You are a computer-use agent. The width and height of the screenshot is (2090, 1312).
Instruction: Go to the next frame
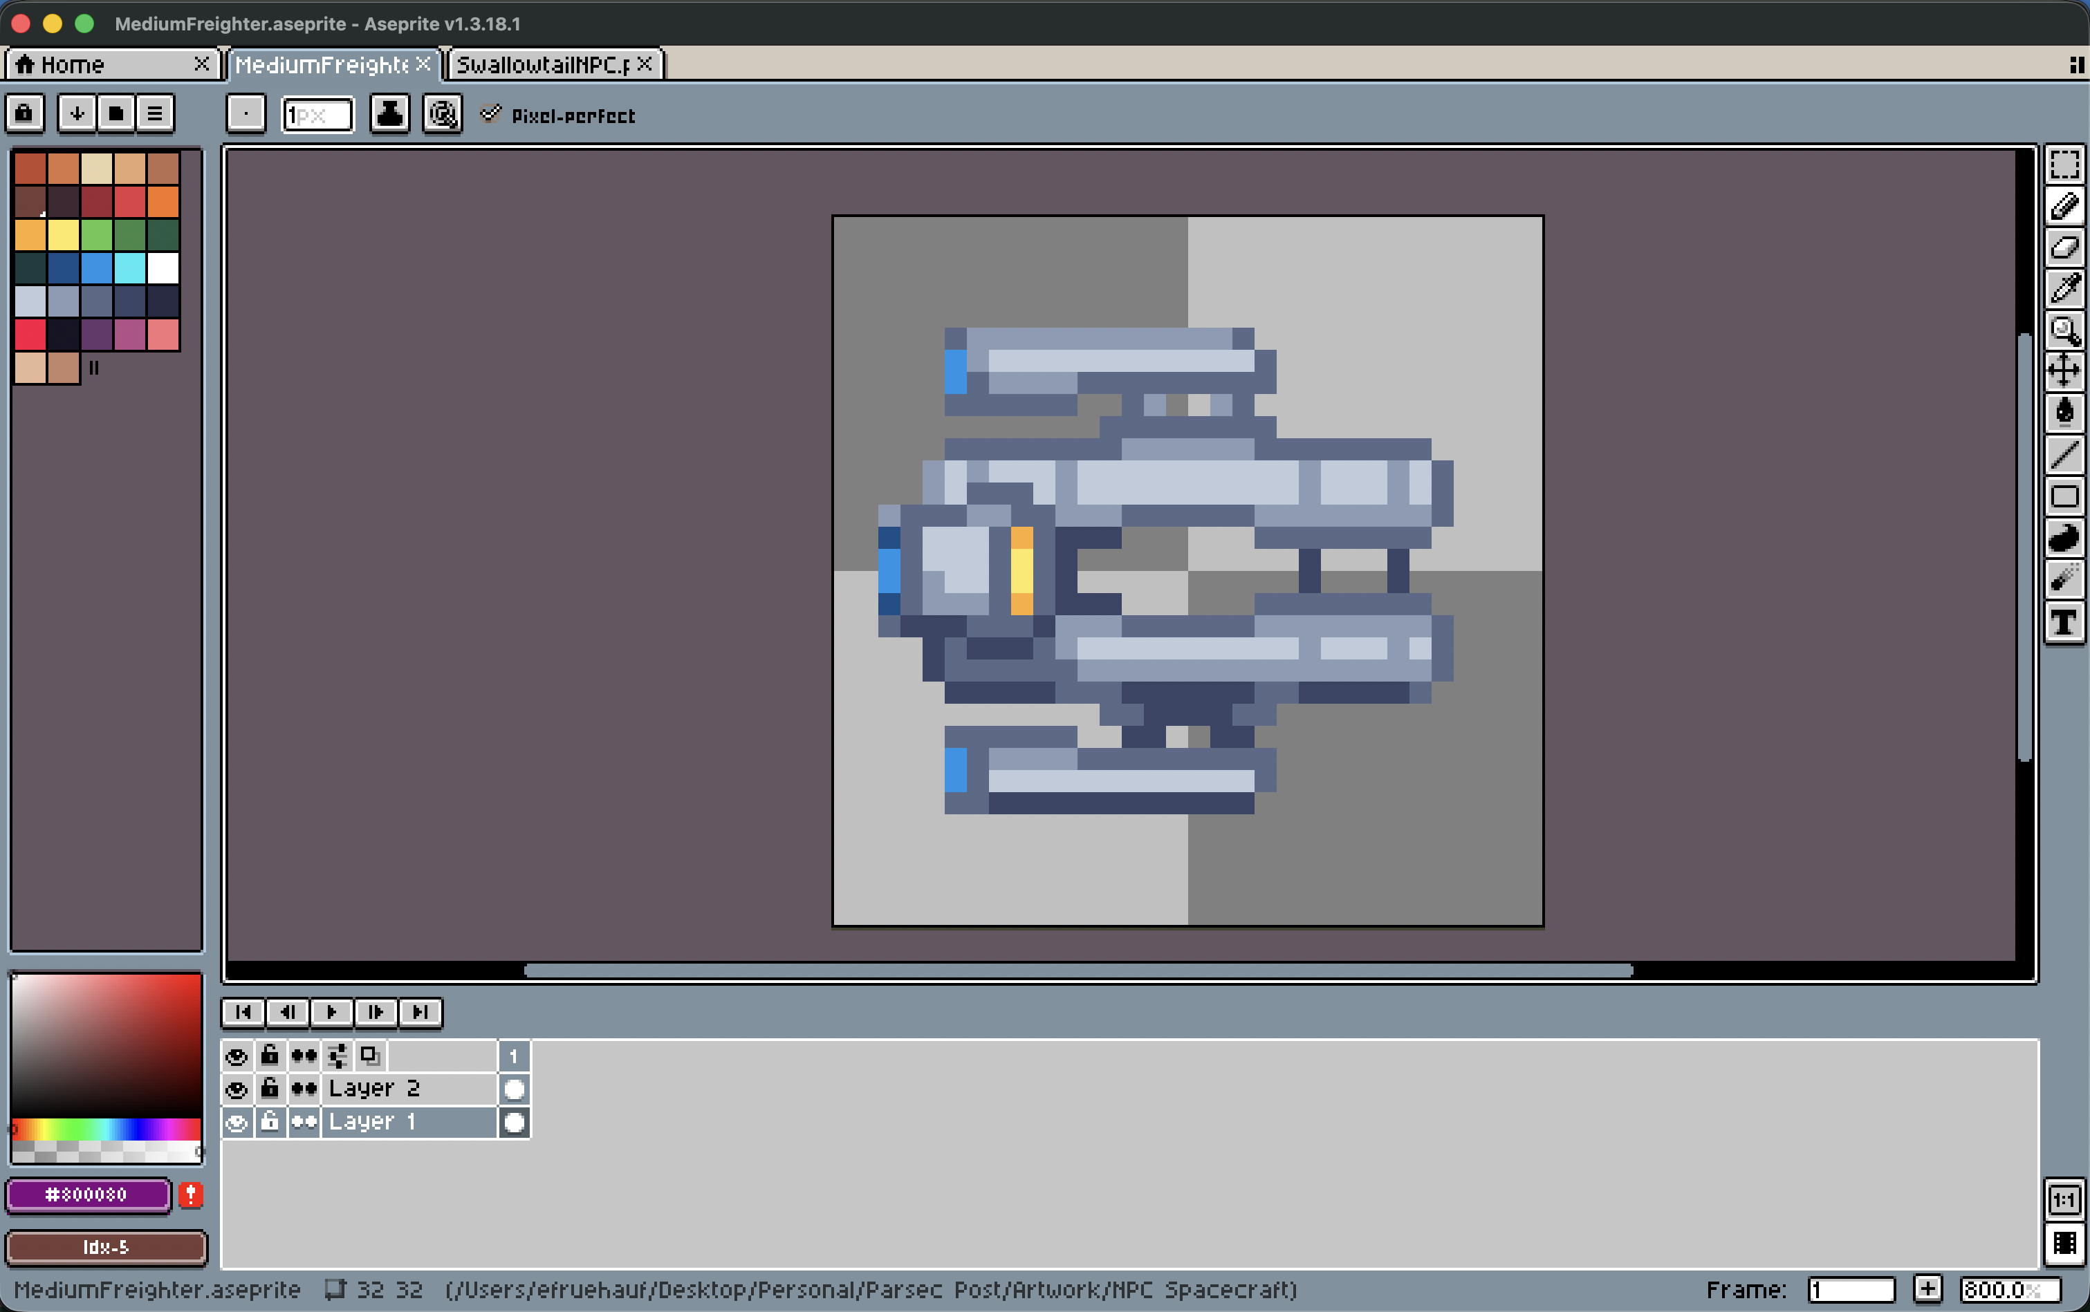click(376, 1012)
